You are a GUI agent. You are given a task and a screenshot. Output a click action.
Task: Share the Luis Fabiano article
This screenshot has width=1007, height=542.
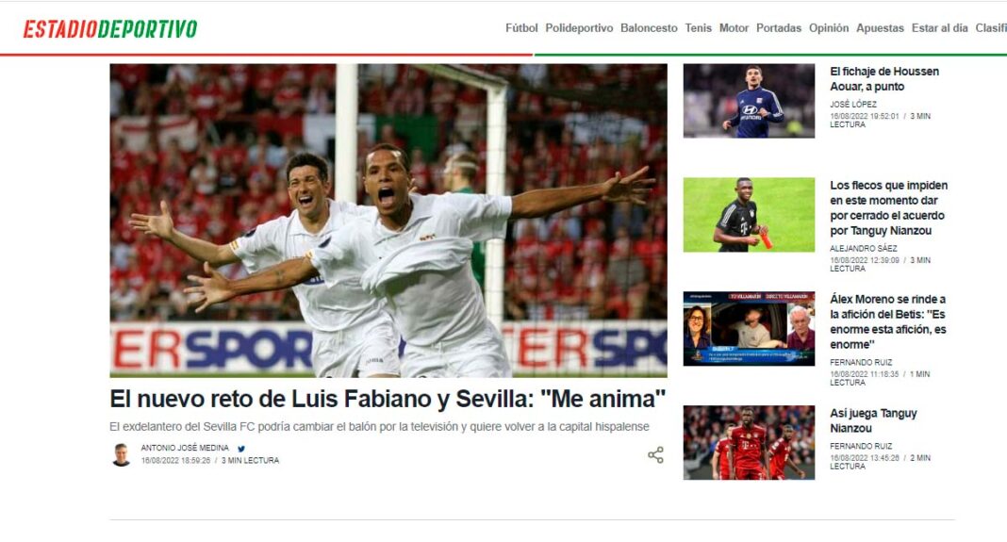tap(655, 455)
